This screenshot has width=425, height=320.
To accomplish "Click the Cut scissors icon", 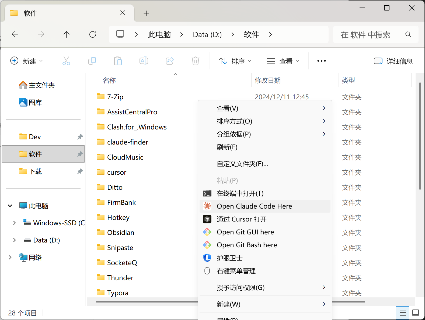I will (66, 61).
